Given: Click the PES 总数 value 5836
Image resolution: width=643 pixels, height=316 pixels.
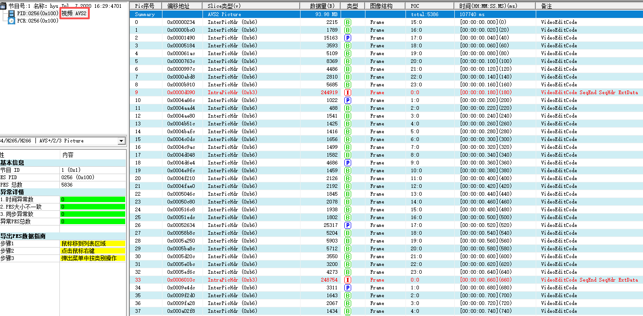Looking at the screenshot, I should (x=67, y=185).
